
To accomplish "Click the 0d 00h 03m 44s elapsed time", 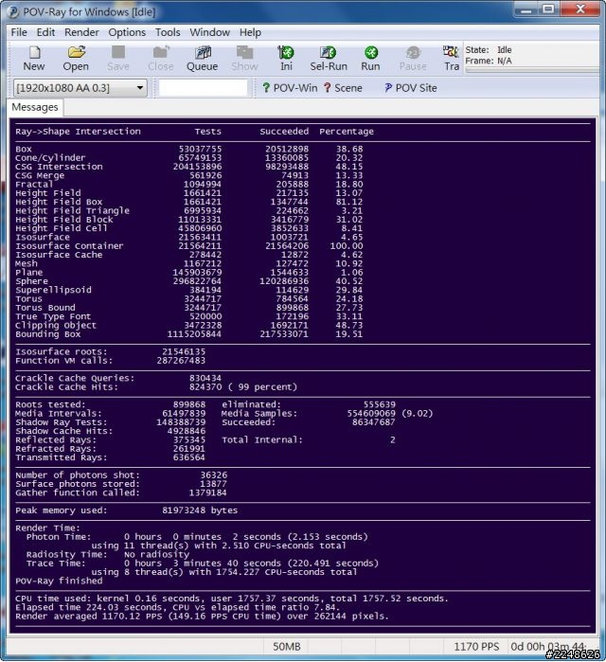I will point(548,647).
